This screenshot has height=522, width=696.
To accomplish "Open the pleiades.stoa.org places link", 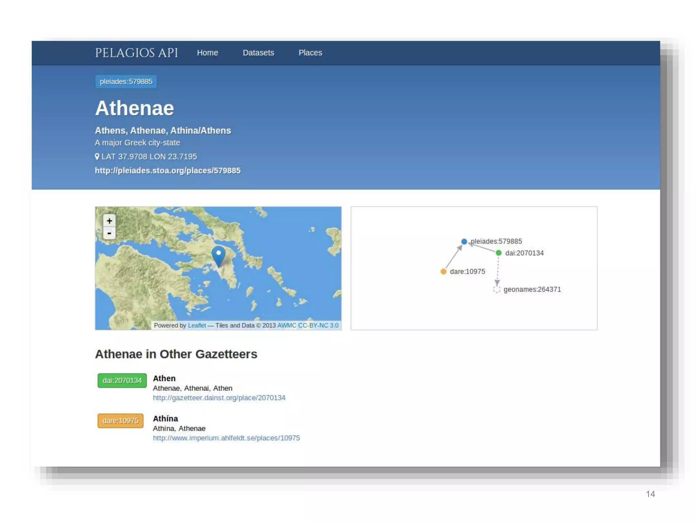I will 168,171.
